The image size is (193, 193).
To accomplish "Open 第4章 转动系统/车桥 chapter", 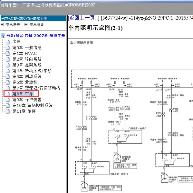I will pyautogui.click(x=32, y=71).
